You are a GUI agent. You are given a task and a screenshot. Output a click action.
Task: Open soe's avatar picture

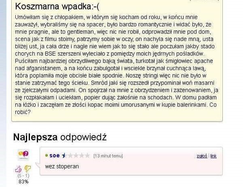click(x=23, y=155)
